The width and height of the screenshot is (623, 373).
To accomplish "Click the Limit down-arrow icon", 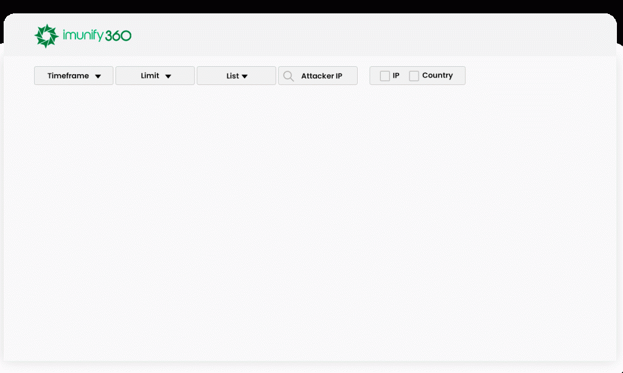I will [x=169, y=77].
